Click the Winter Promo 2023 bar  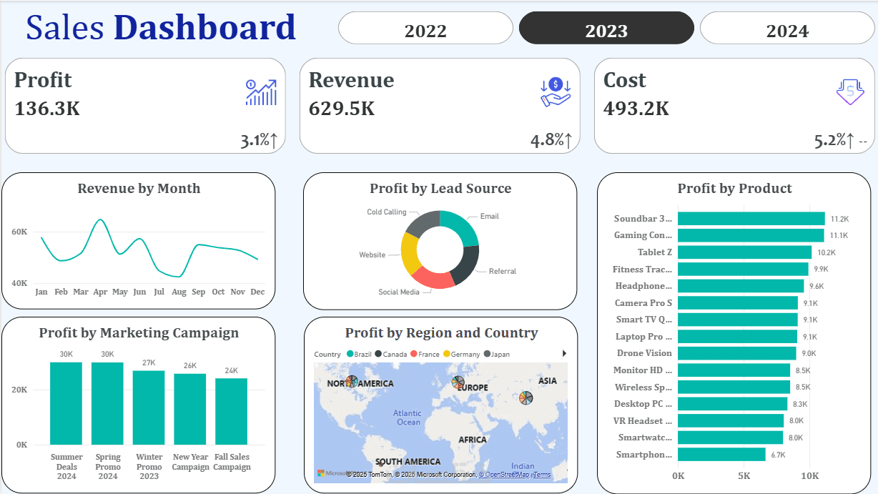[x=149, y=407]
